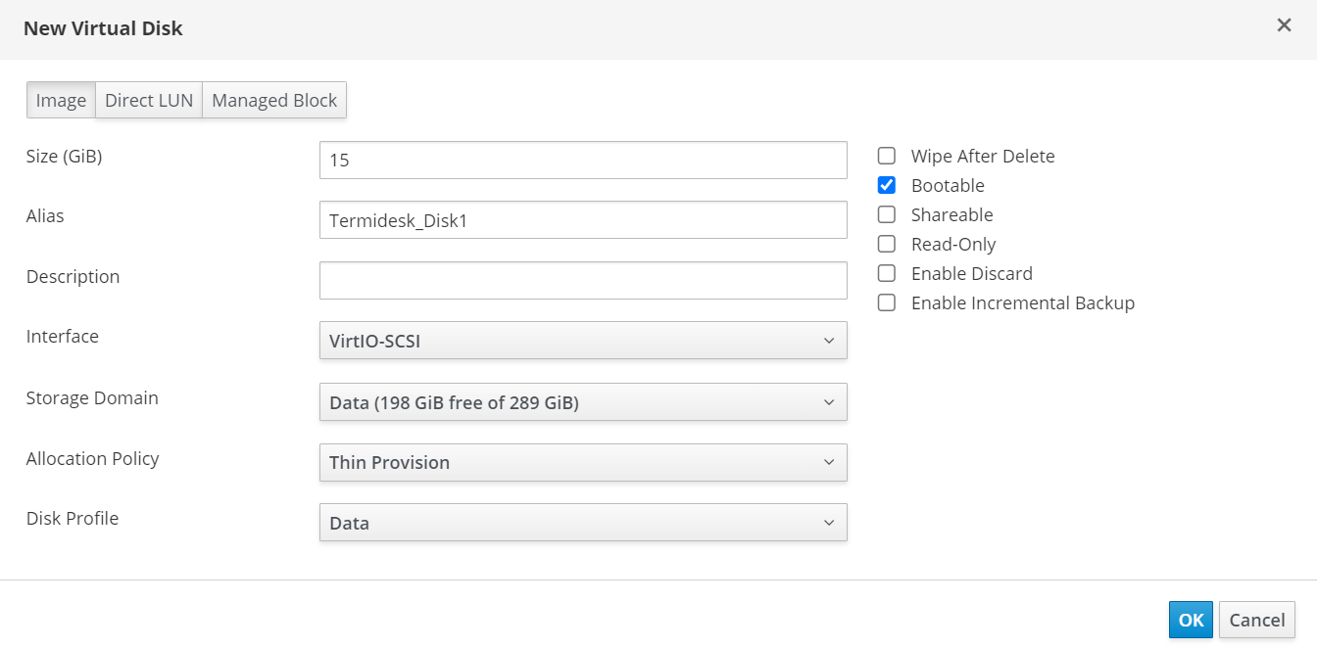Open the Allocation Policy dropdown
The height and width of the screenshot is (649, 1317).
583,462
